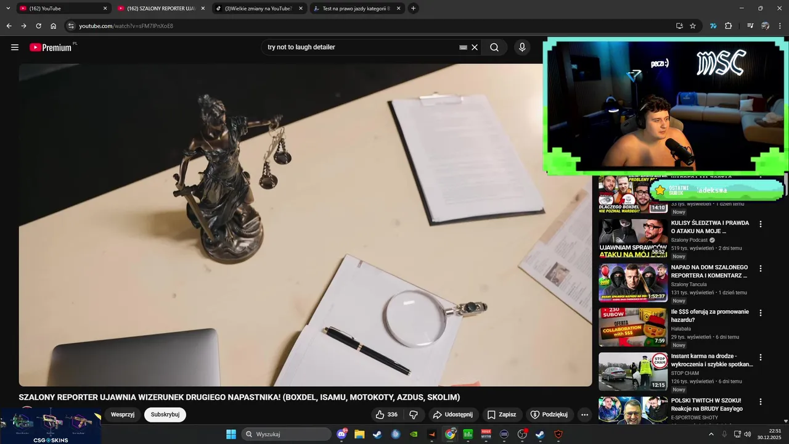This screenshot has height=444, width=789.
Task: Open the tab search dropdown
Action: pyautogui.click(x=8, y=9)
